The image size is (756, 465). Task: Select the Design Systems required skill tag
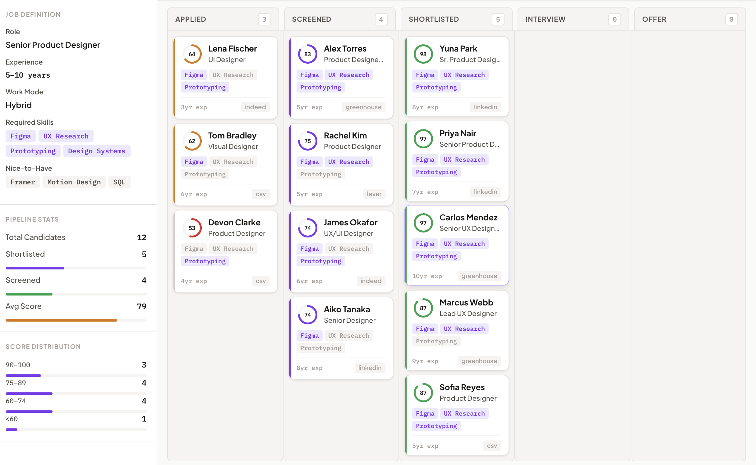pos(96,151)
